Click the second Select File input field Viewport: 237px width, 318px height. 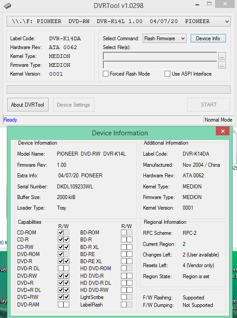[x=160, y=65]
